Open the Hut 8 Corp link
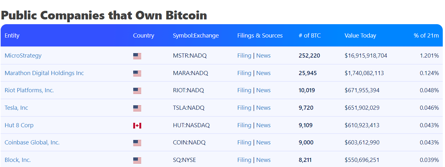445x167 pixels. coord(19,125)
